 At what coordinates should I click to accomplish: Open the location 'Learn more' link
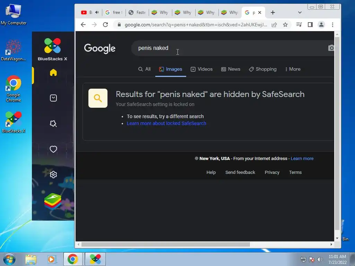[302, 159]
